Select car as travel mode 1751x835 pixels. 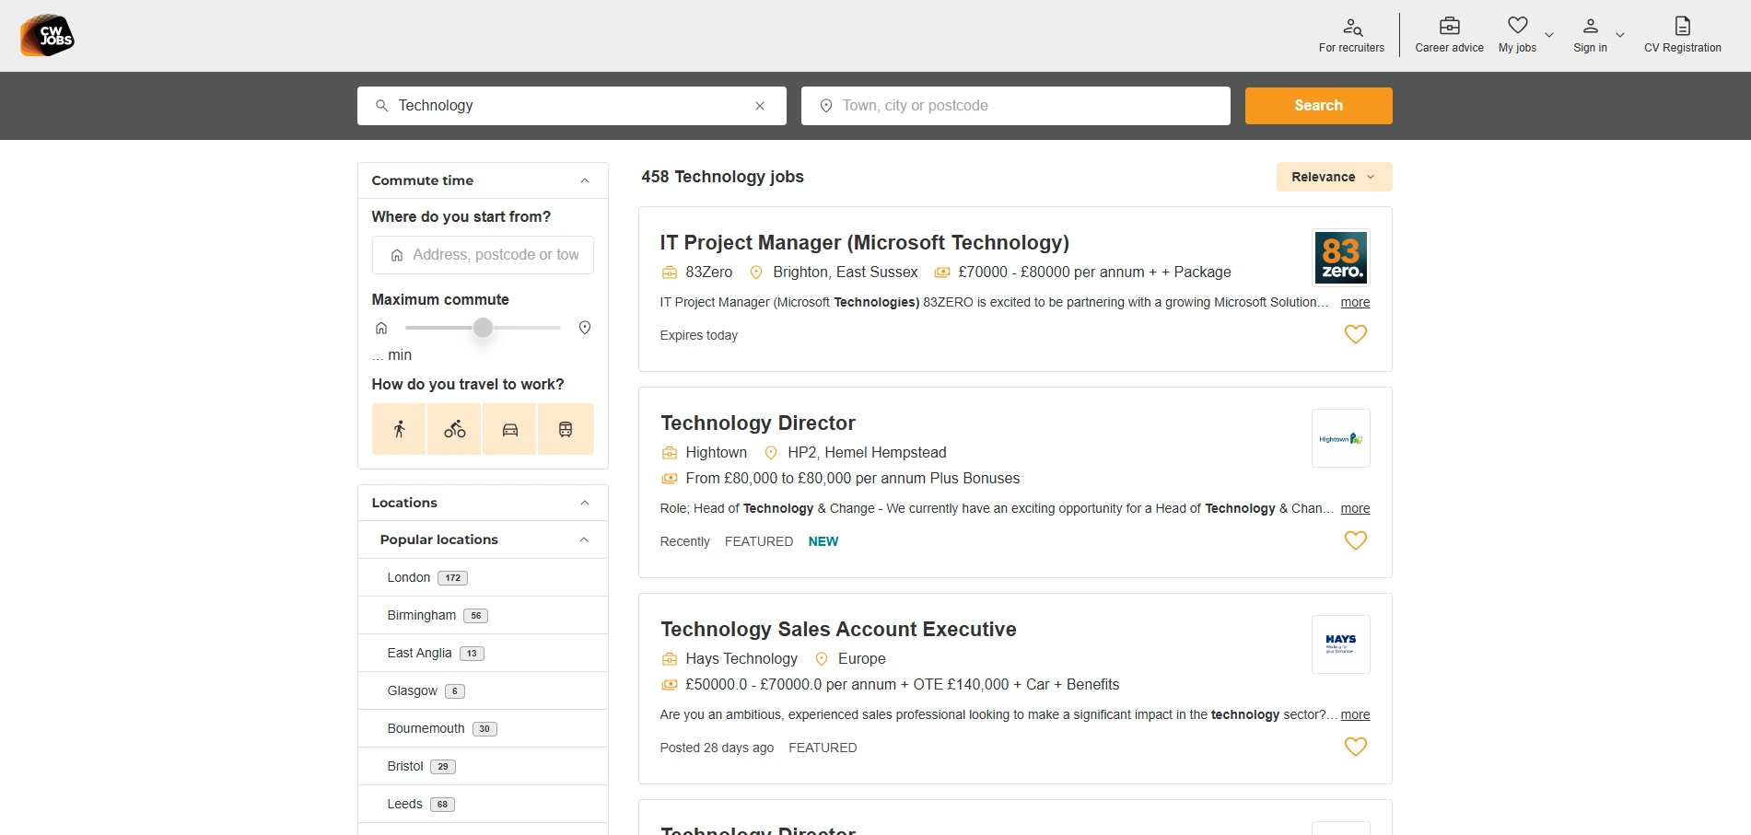(509, 429)
